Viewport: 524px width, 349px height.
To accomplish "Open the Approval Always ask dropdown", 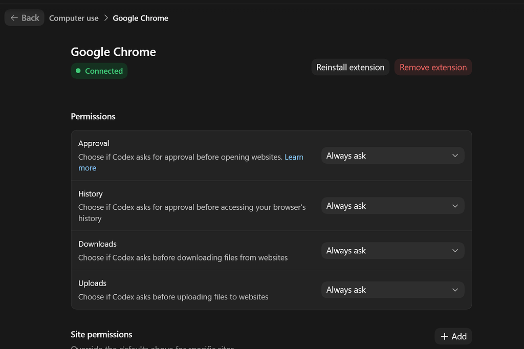I will (392, 156).
